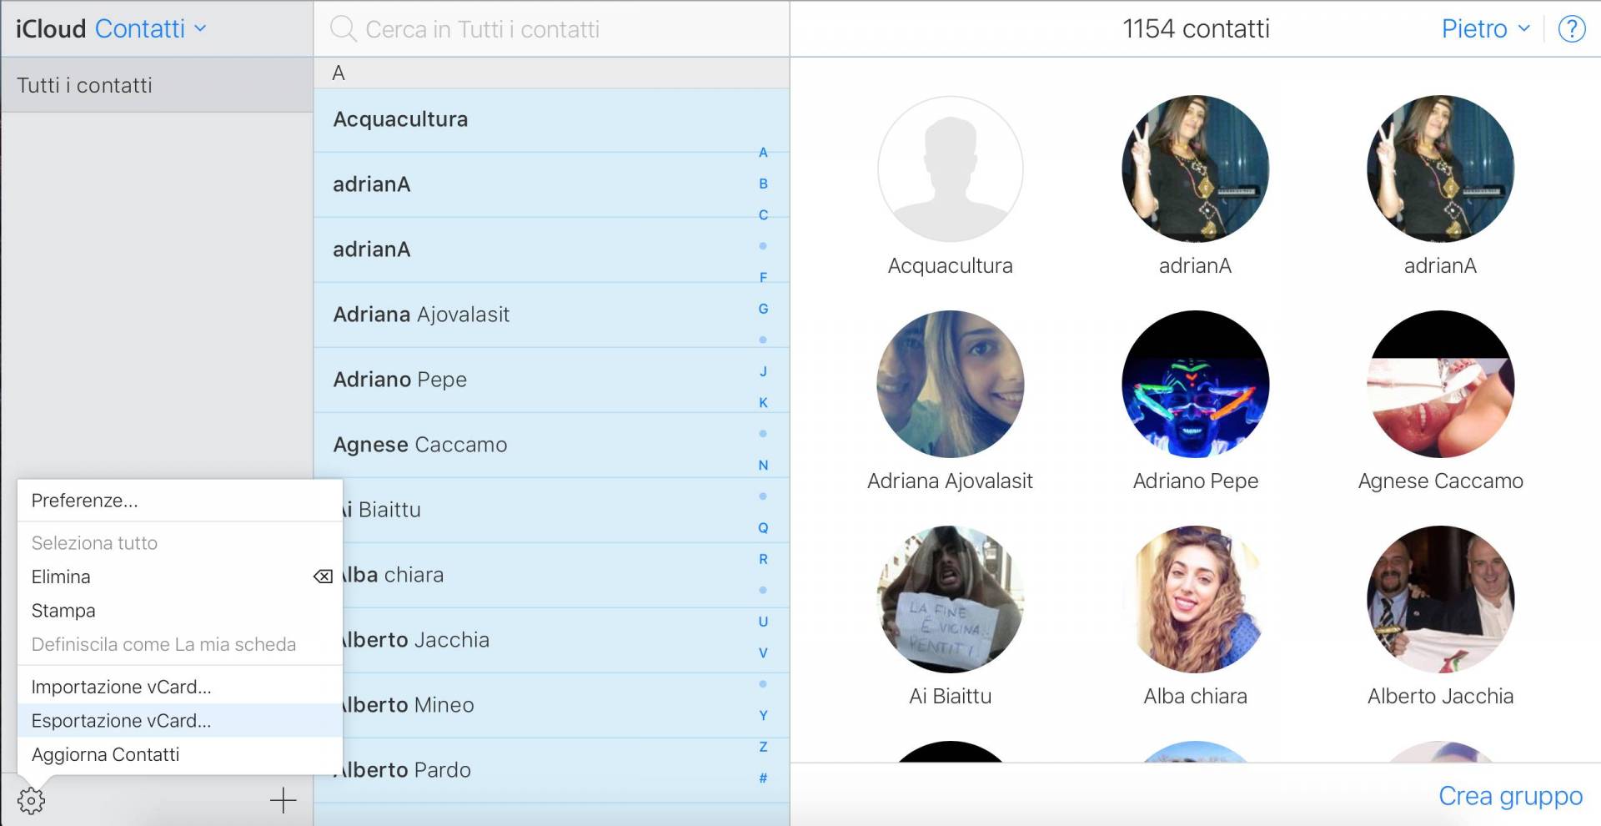Jump to letter Q in index

point(763,528)
